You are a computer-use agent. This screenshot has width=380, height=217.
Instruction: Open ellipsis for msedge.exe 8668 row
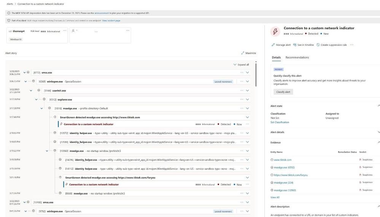tap(242, 193)
